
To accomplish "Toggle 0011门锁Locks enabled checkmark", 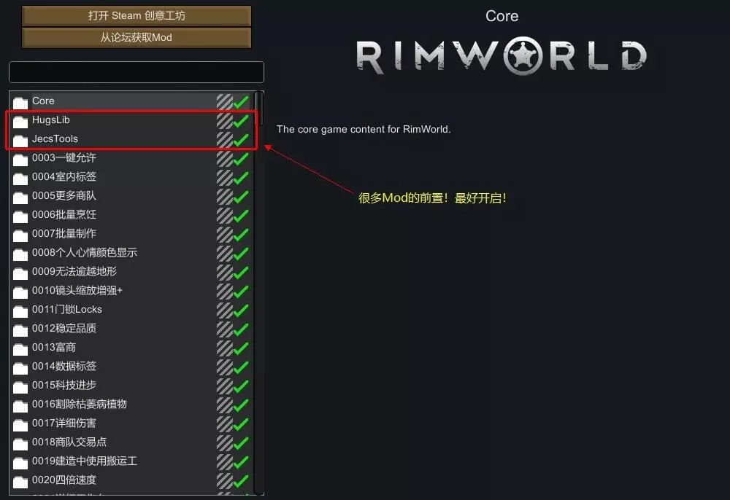I will [x=241, y=311].
